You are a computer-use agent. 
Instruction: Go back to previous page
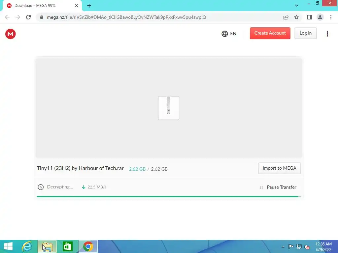coord(7,17)
